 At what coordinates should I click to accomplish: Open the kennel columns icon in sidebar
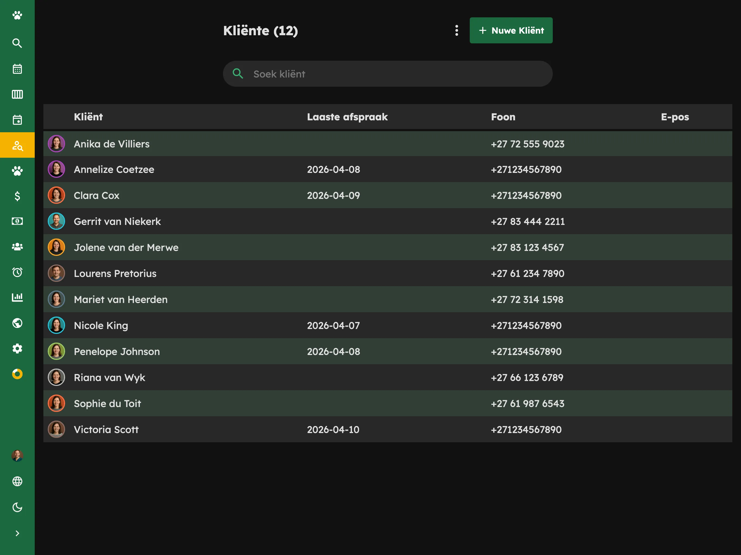(17, 94)
